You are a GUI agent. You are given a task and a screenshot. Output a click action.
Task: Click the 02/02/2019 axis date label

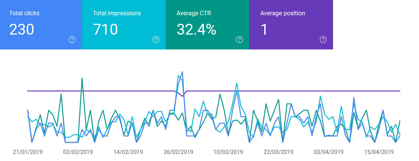[78, 152]
